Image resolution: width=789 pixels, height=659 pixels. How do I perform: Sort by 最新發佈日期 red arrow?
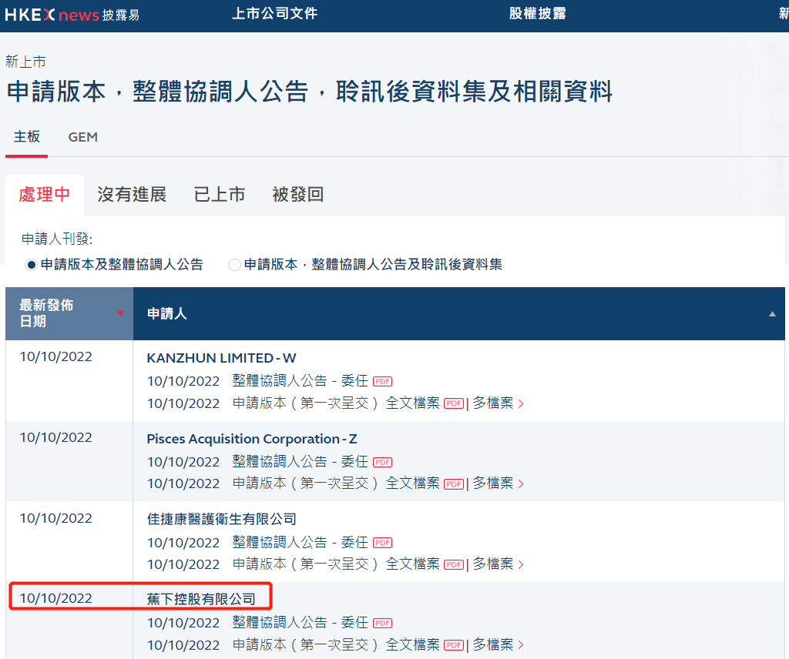120,313
